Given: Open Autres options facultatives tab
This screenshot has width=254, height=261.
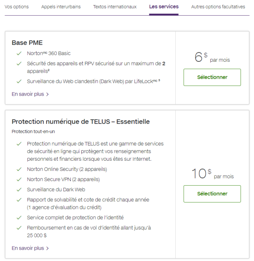Looking at the screenshot, I should pos(218,7).
